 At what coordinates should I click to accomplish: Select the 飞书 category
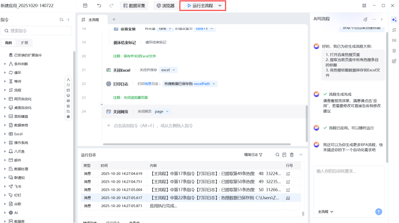15,186
